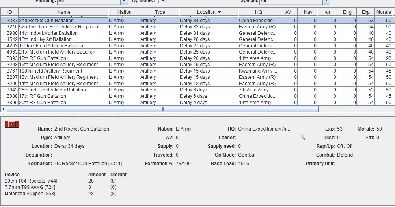This screenshot has height=207, width=395.
Task: Click the IJA Rocket Gun Battalion [2311] formation
Action: tap(88, 164)
